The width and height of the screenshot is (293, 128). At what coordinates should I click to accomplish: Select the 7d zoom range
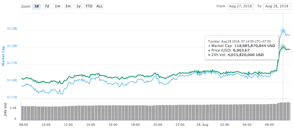tap(47, 6)
